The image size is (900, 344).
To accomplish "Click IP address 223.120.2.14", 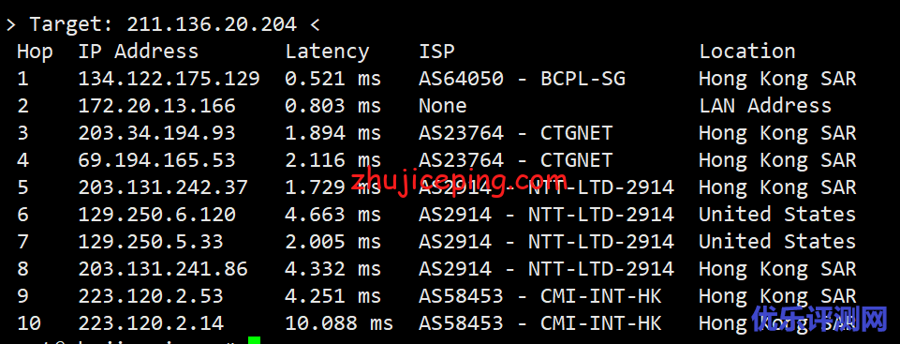I will pyautogui.click(x=151, y=323).
